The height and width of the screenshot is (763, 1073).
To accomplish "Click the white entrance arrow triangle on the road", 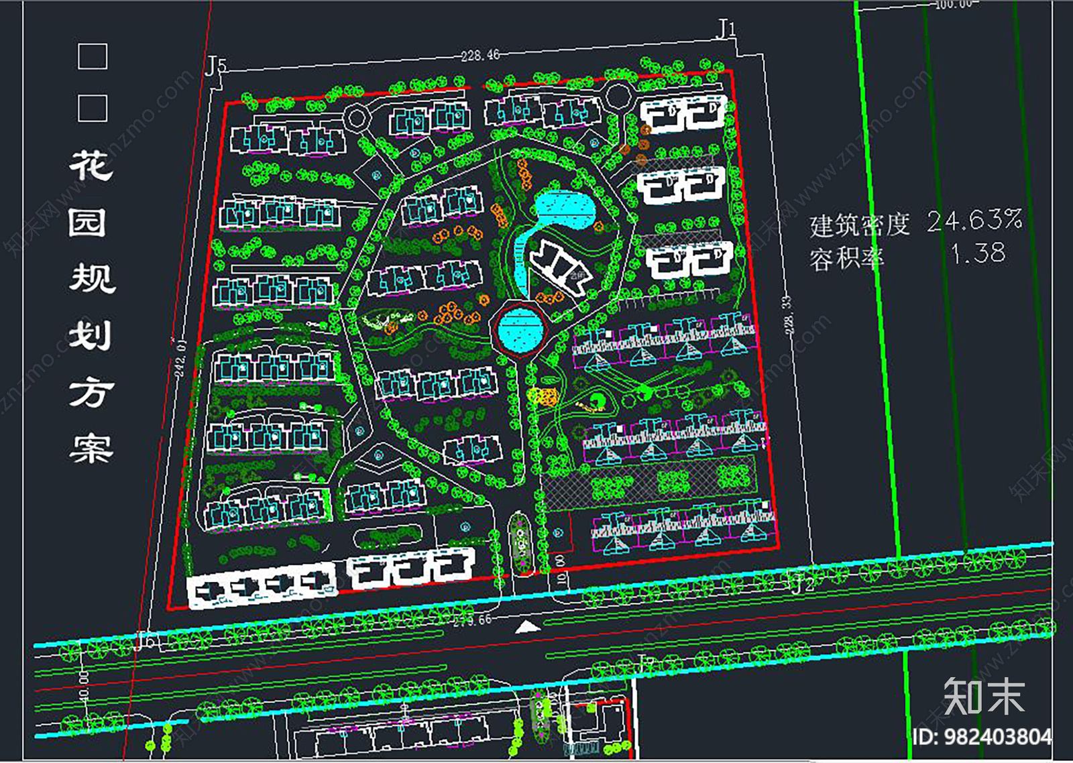I will 528,626.
